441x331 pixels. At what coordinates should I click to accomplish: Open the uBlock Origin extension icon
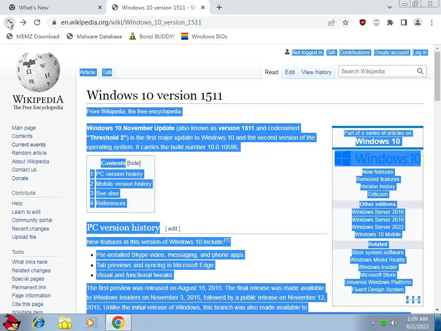[x=363, y=22]
